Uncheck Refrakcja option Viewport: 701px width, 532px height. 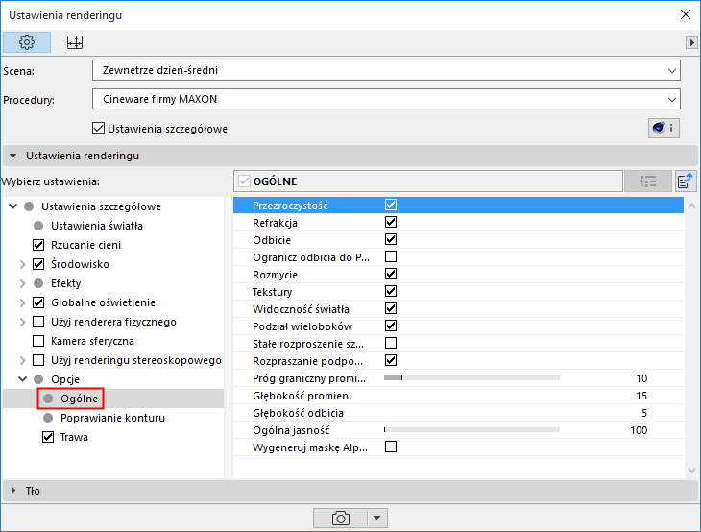coord(391,222)
